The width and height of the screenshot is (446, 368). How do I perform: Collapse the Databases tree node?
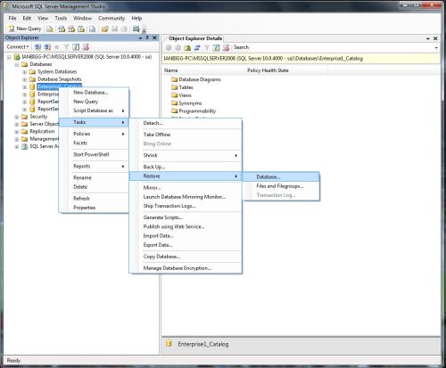click(x=17, y=64)
